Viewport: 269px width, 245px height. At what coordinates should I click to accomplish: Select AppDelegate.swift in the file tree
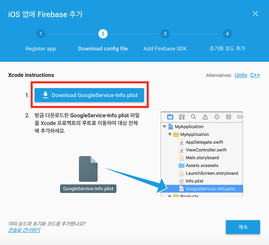(204, 142)
